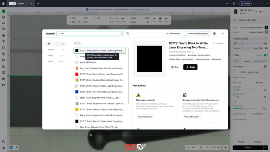This screenshot has height=152, width=270.
Task: Click the filter icon beside search field
Action: 128,33
